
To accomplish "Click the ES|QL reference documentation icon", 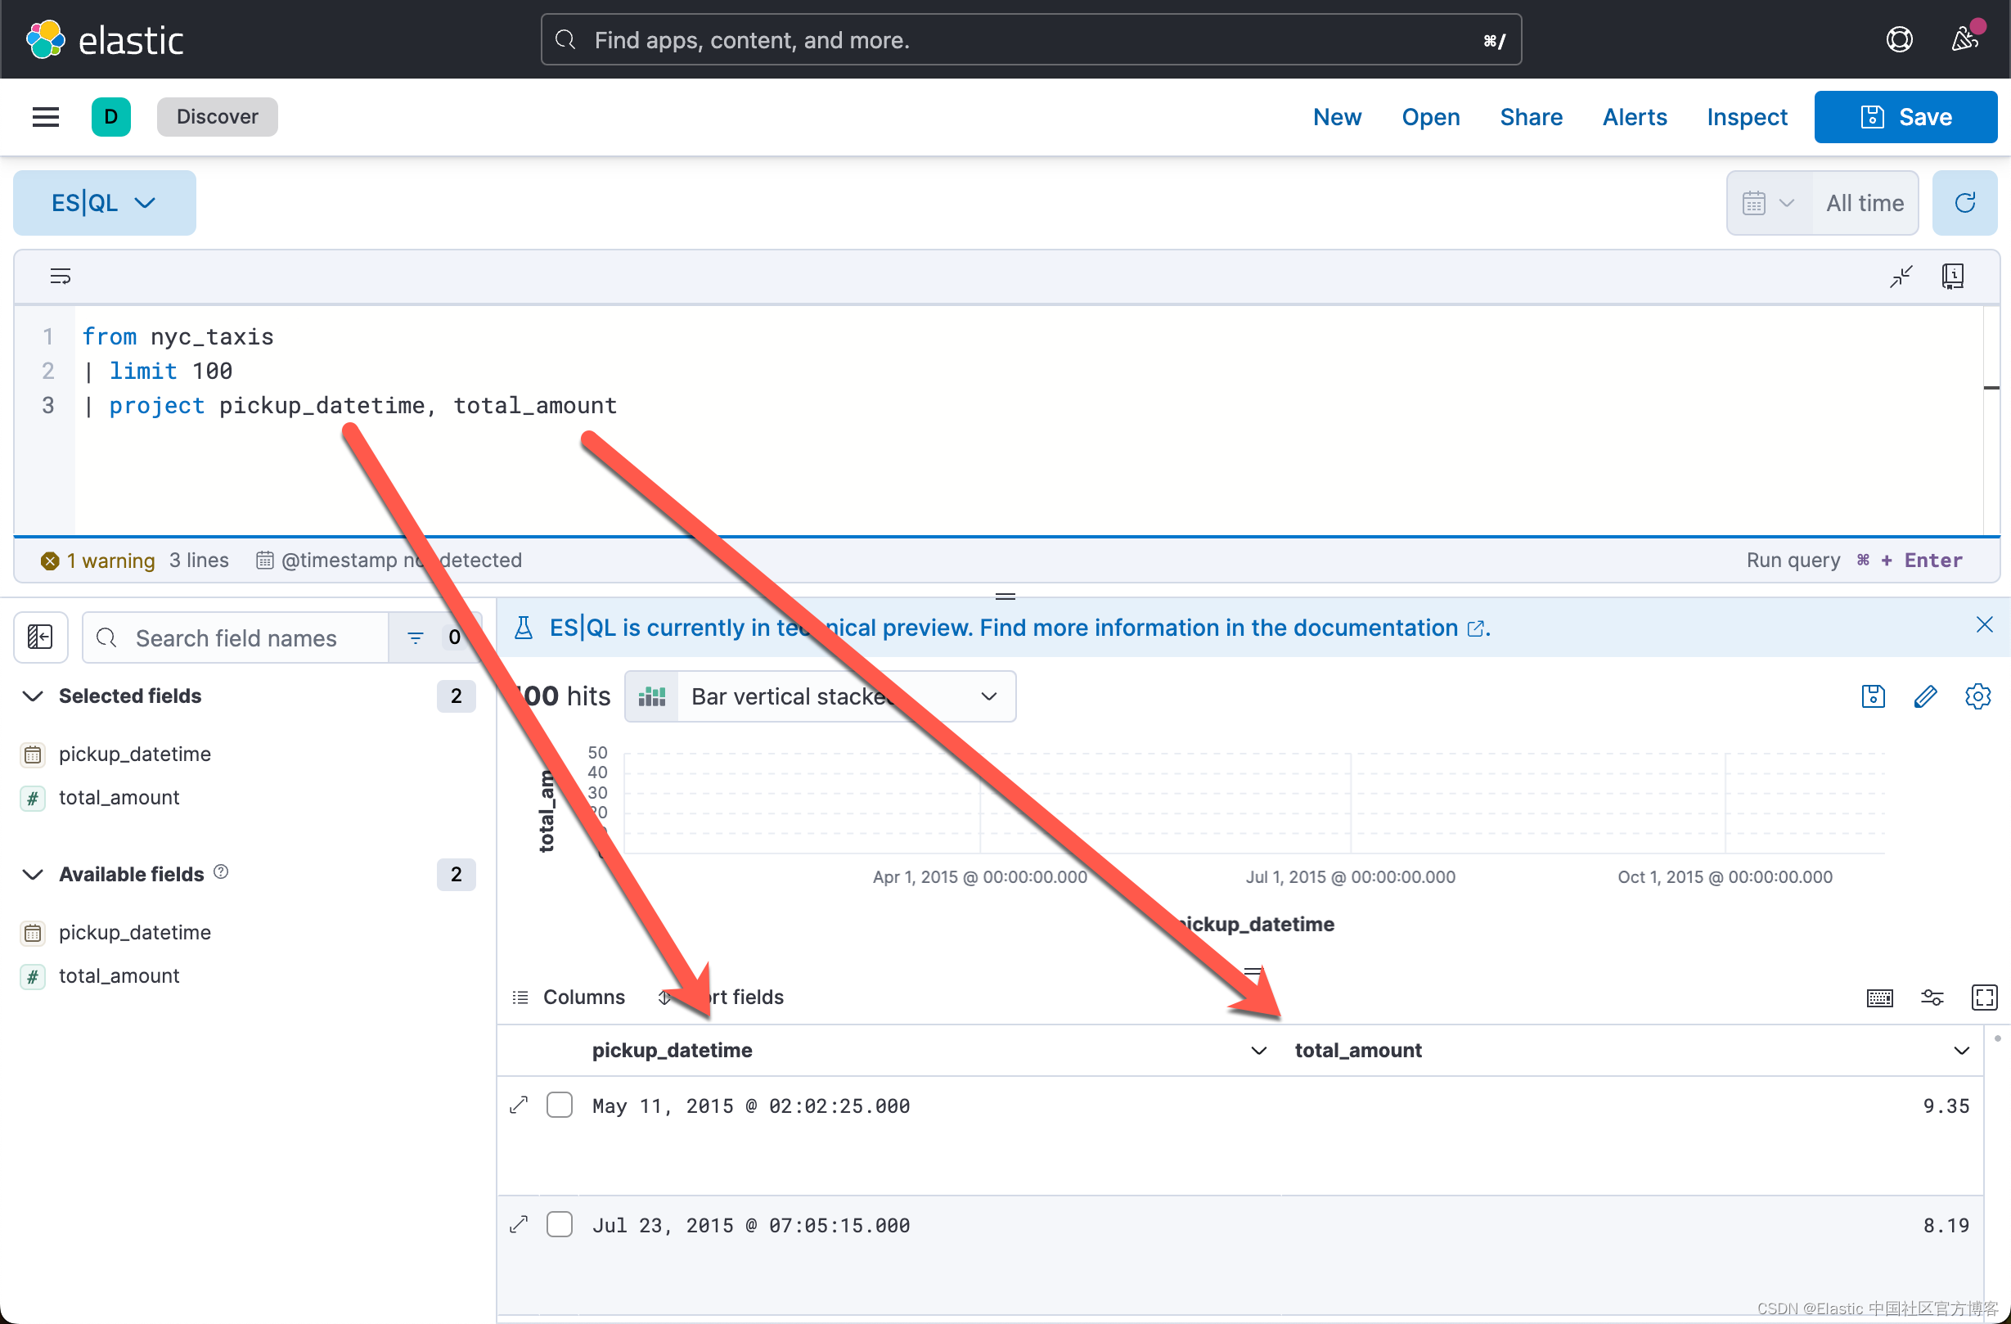I will pos(1952,277).
